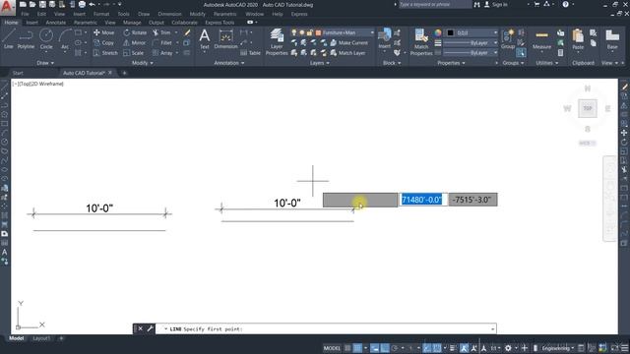Activate the Rotate command
This screenshot has height=354, width=630.
coord(135,32)
